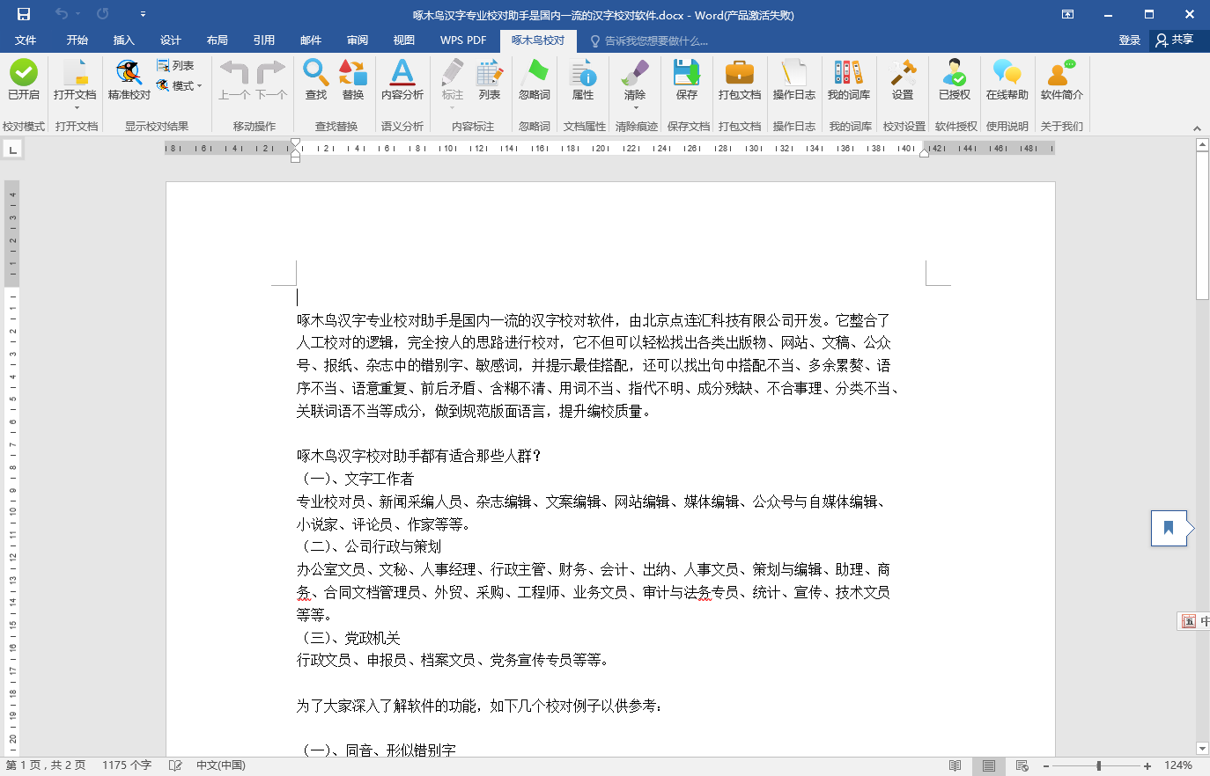Viewport: 1210px width, 776px height.
Task: Switch to the WPS PDF tab
Action: pyautogui.click(x=463, y=40)
